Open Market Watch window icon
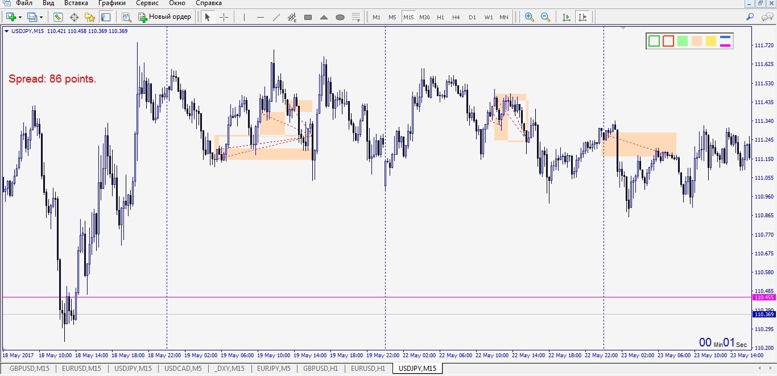Screen dimensions: 777x376 [58, 17]
